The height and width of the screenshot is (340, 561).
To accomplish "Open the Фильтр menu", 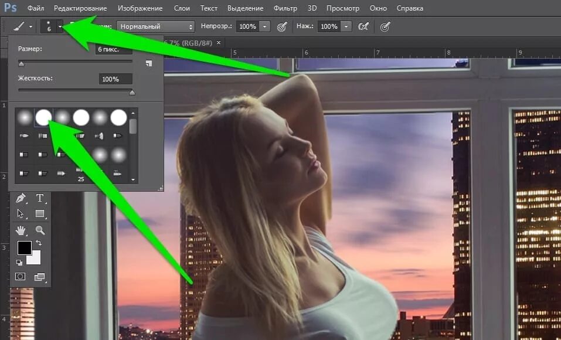I will [285, 8].
